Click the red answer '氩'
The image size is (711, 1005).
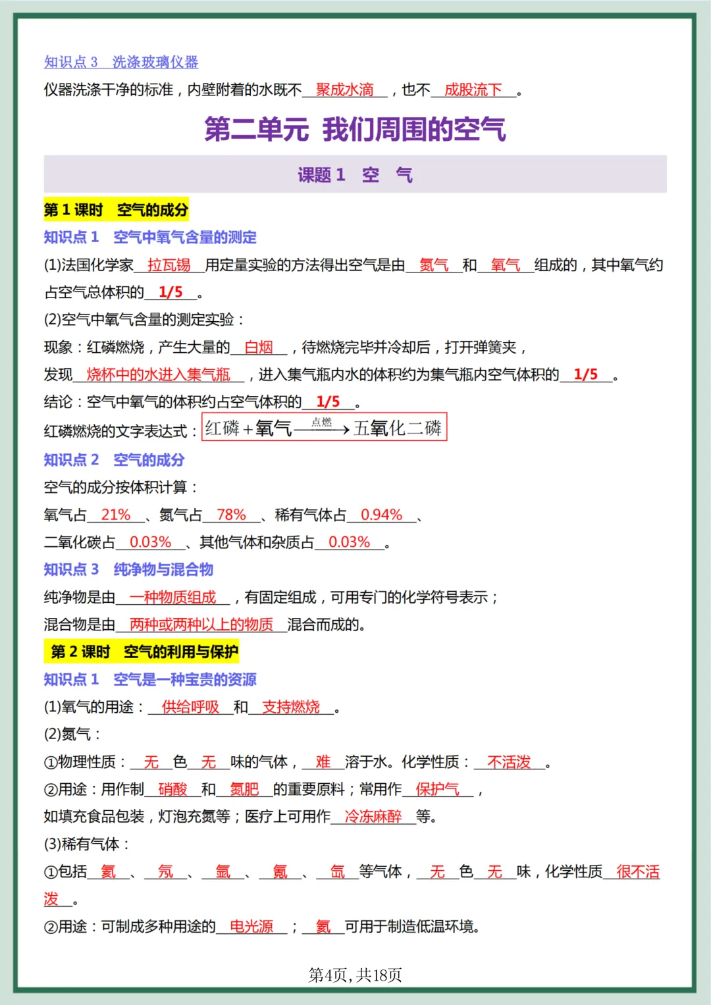pyautogui.click(x=223, y=872)
